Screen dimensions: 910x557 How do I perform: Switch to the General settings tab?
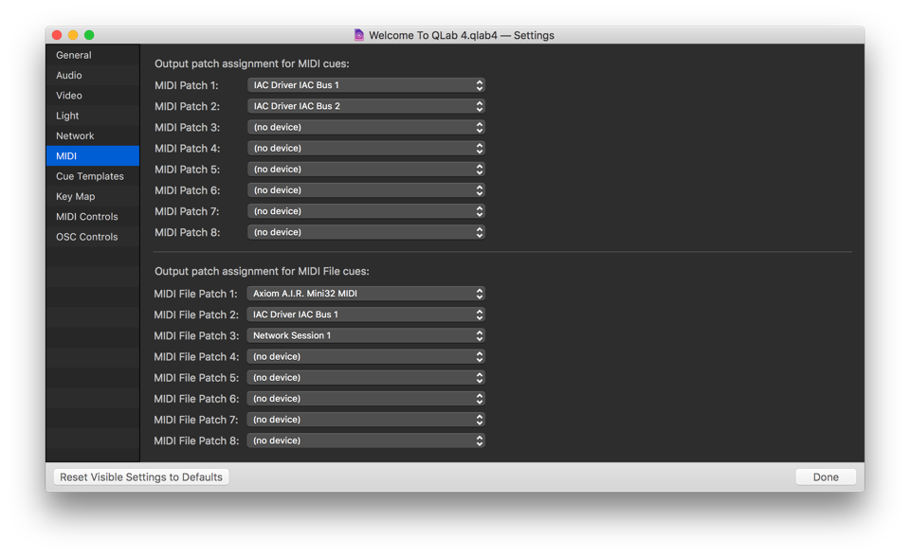(x=74, y=55)
